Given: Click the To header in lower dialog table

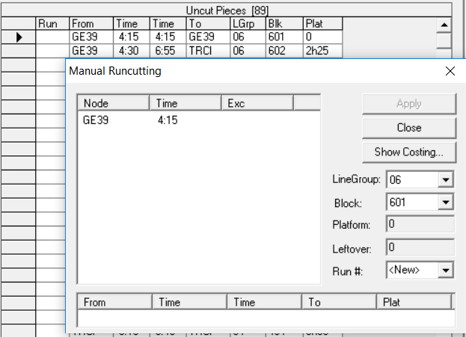Looking at the screenshot, I should pos(339,303).
